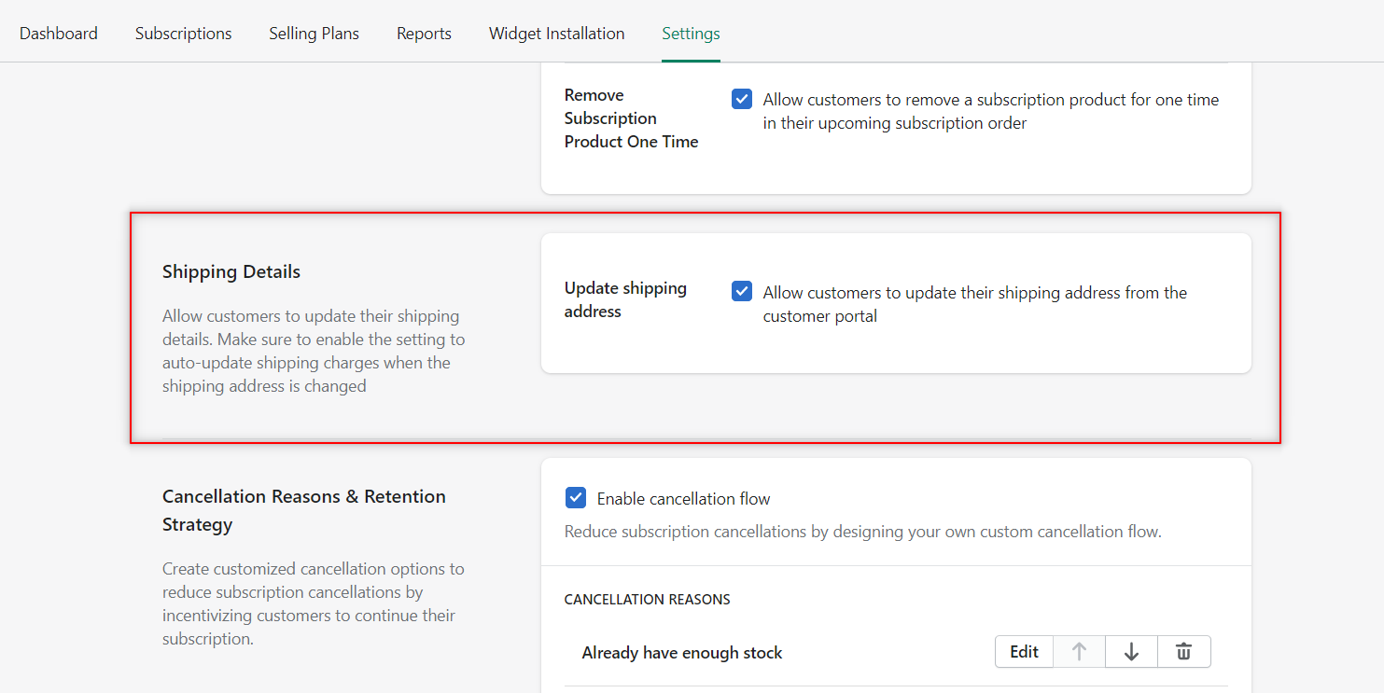Click the CANCELLATION REASONS subheading
Screen dimensions: 1384x693
click(648, 599)
